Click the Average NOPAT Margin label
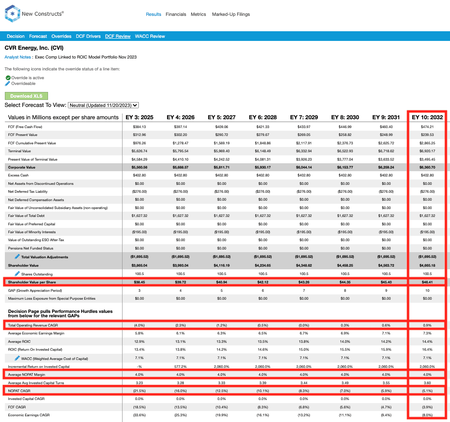 pyautogui.click(x=26, y=374)
